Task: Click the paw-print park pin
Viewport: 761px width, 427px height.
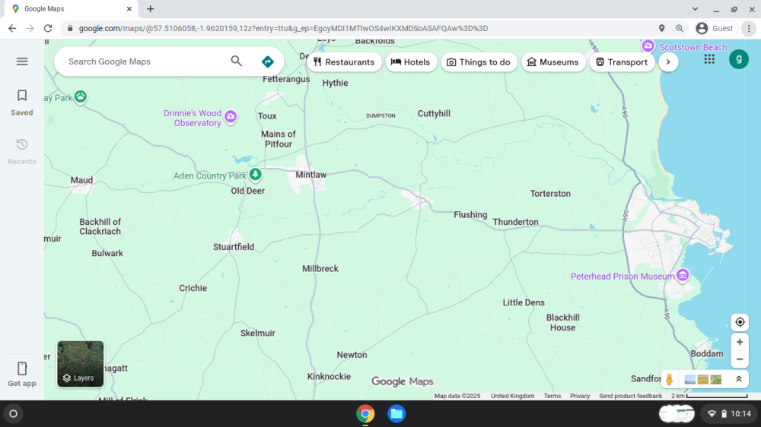Action: (x=81, y=96)
